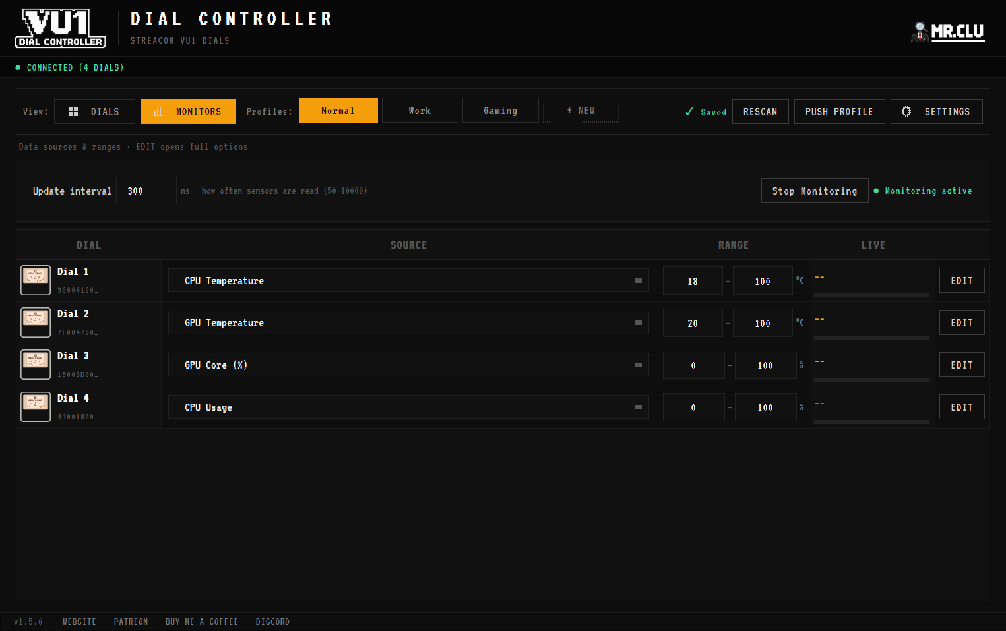Image resolution: width=1006 pixels, height=631 pixels.
Task: Click the Dial 2 name label
Action: (73, 313)
